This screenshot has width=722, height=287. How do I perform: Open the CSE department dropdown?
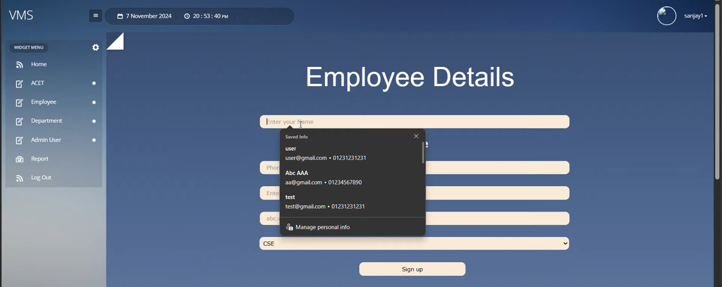(x=414, y=244)
